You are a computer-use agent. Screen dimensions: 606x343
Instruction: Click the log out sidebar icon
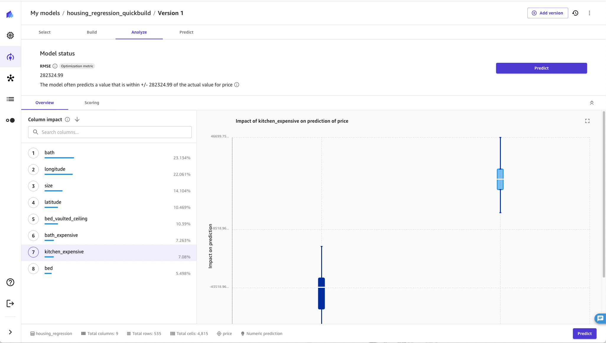[10, 303]
